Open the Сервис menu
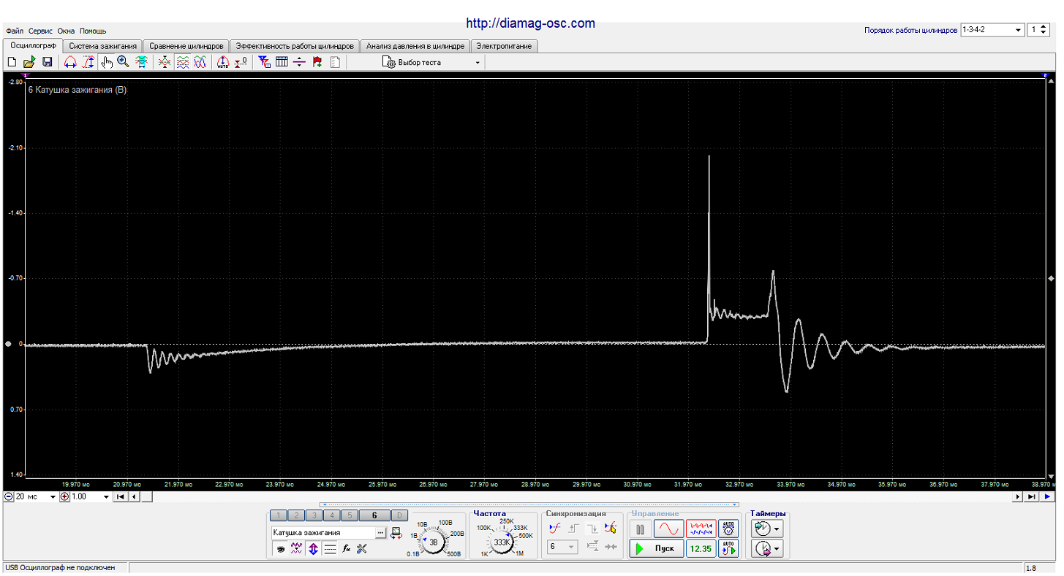The image size is (1064, 576). pyautogui.click(x=40, y=31)
